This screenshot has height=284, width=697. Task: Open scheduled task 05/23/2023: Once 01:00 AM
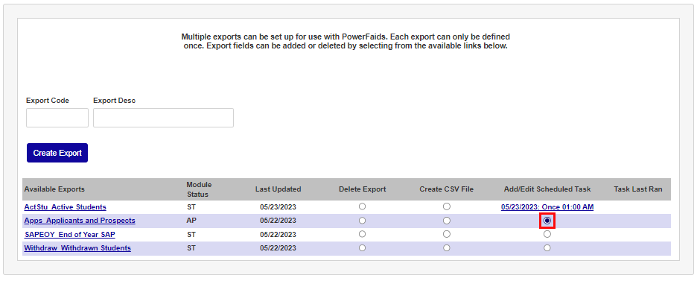point(547,207)
